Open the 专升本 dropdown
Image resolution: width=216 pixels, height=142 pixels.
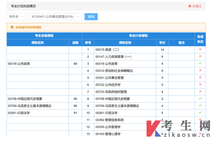pyautogui.click(x=16, y=17)
